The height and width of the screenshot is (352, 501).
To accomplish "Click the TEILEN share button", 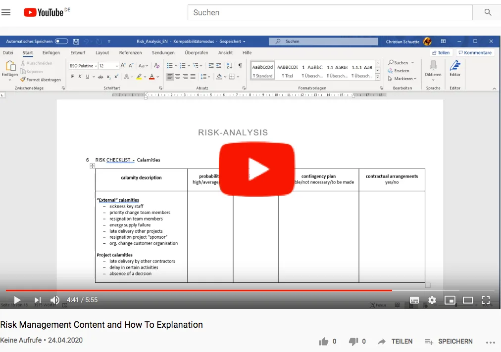I will pyautogui.click(x=395, y=342).
